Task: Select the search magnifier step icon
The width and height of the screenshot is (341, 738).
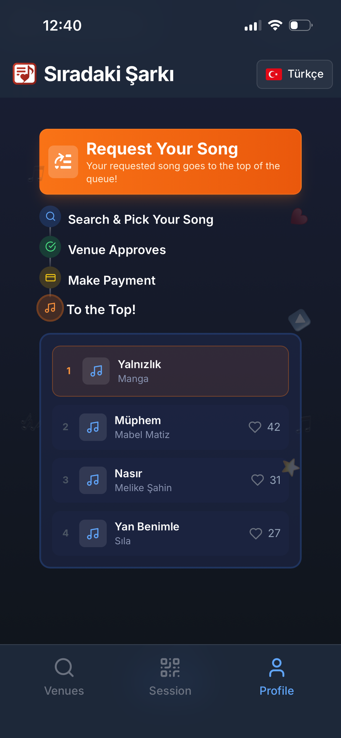Action: tap(50, 217)
